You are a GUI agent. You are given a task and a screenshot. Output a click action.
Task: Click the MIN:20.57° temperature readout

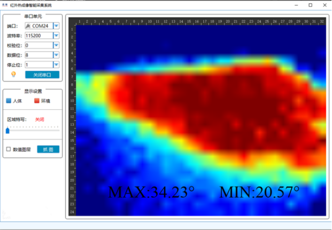point(259,192)
